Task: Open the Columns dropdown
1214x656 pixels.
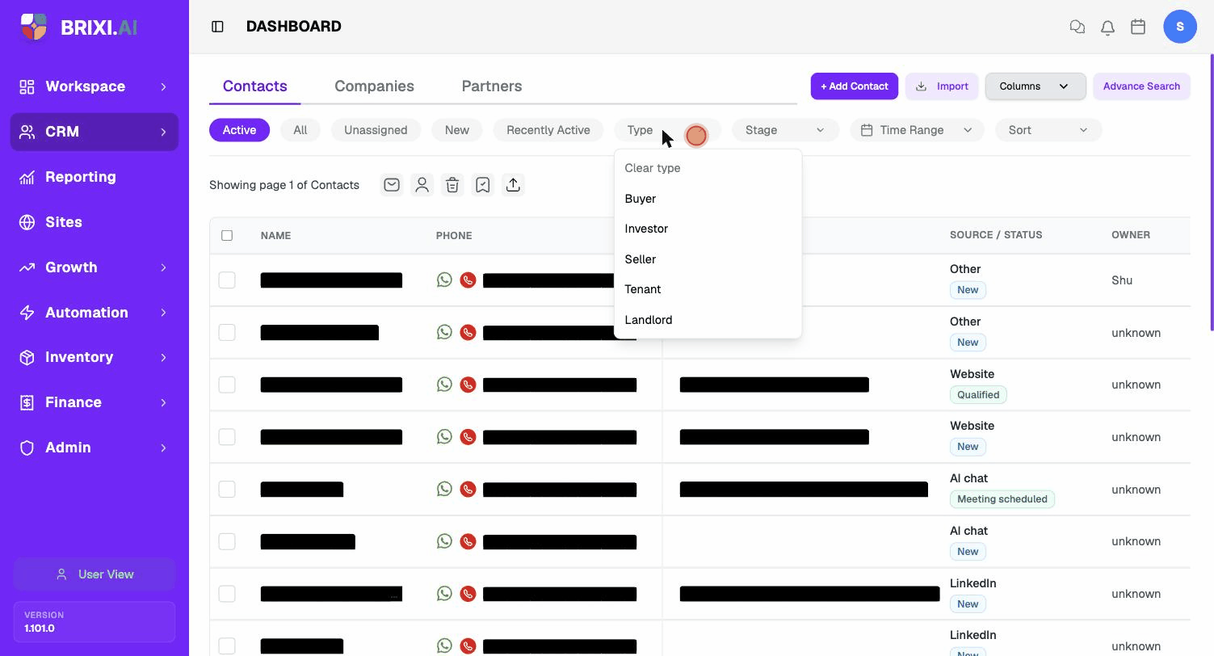Action: point(1035,86)
